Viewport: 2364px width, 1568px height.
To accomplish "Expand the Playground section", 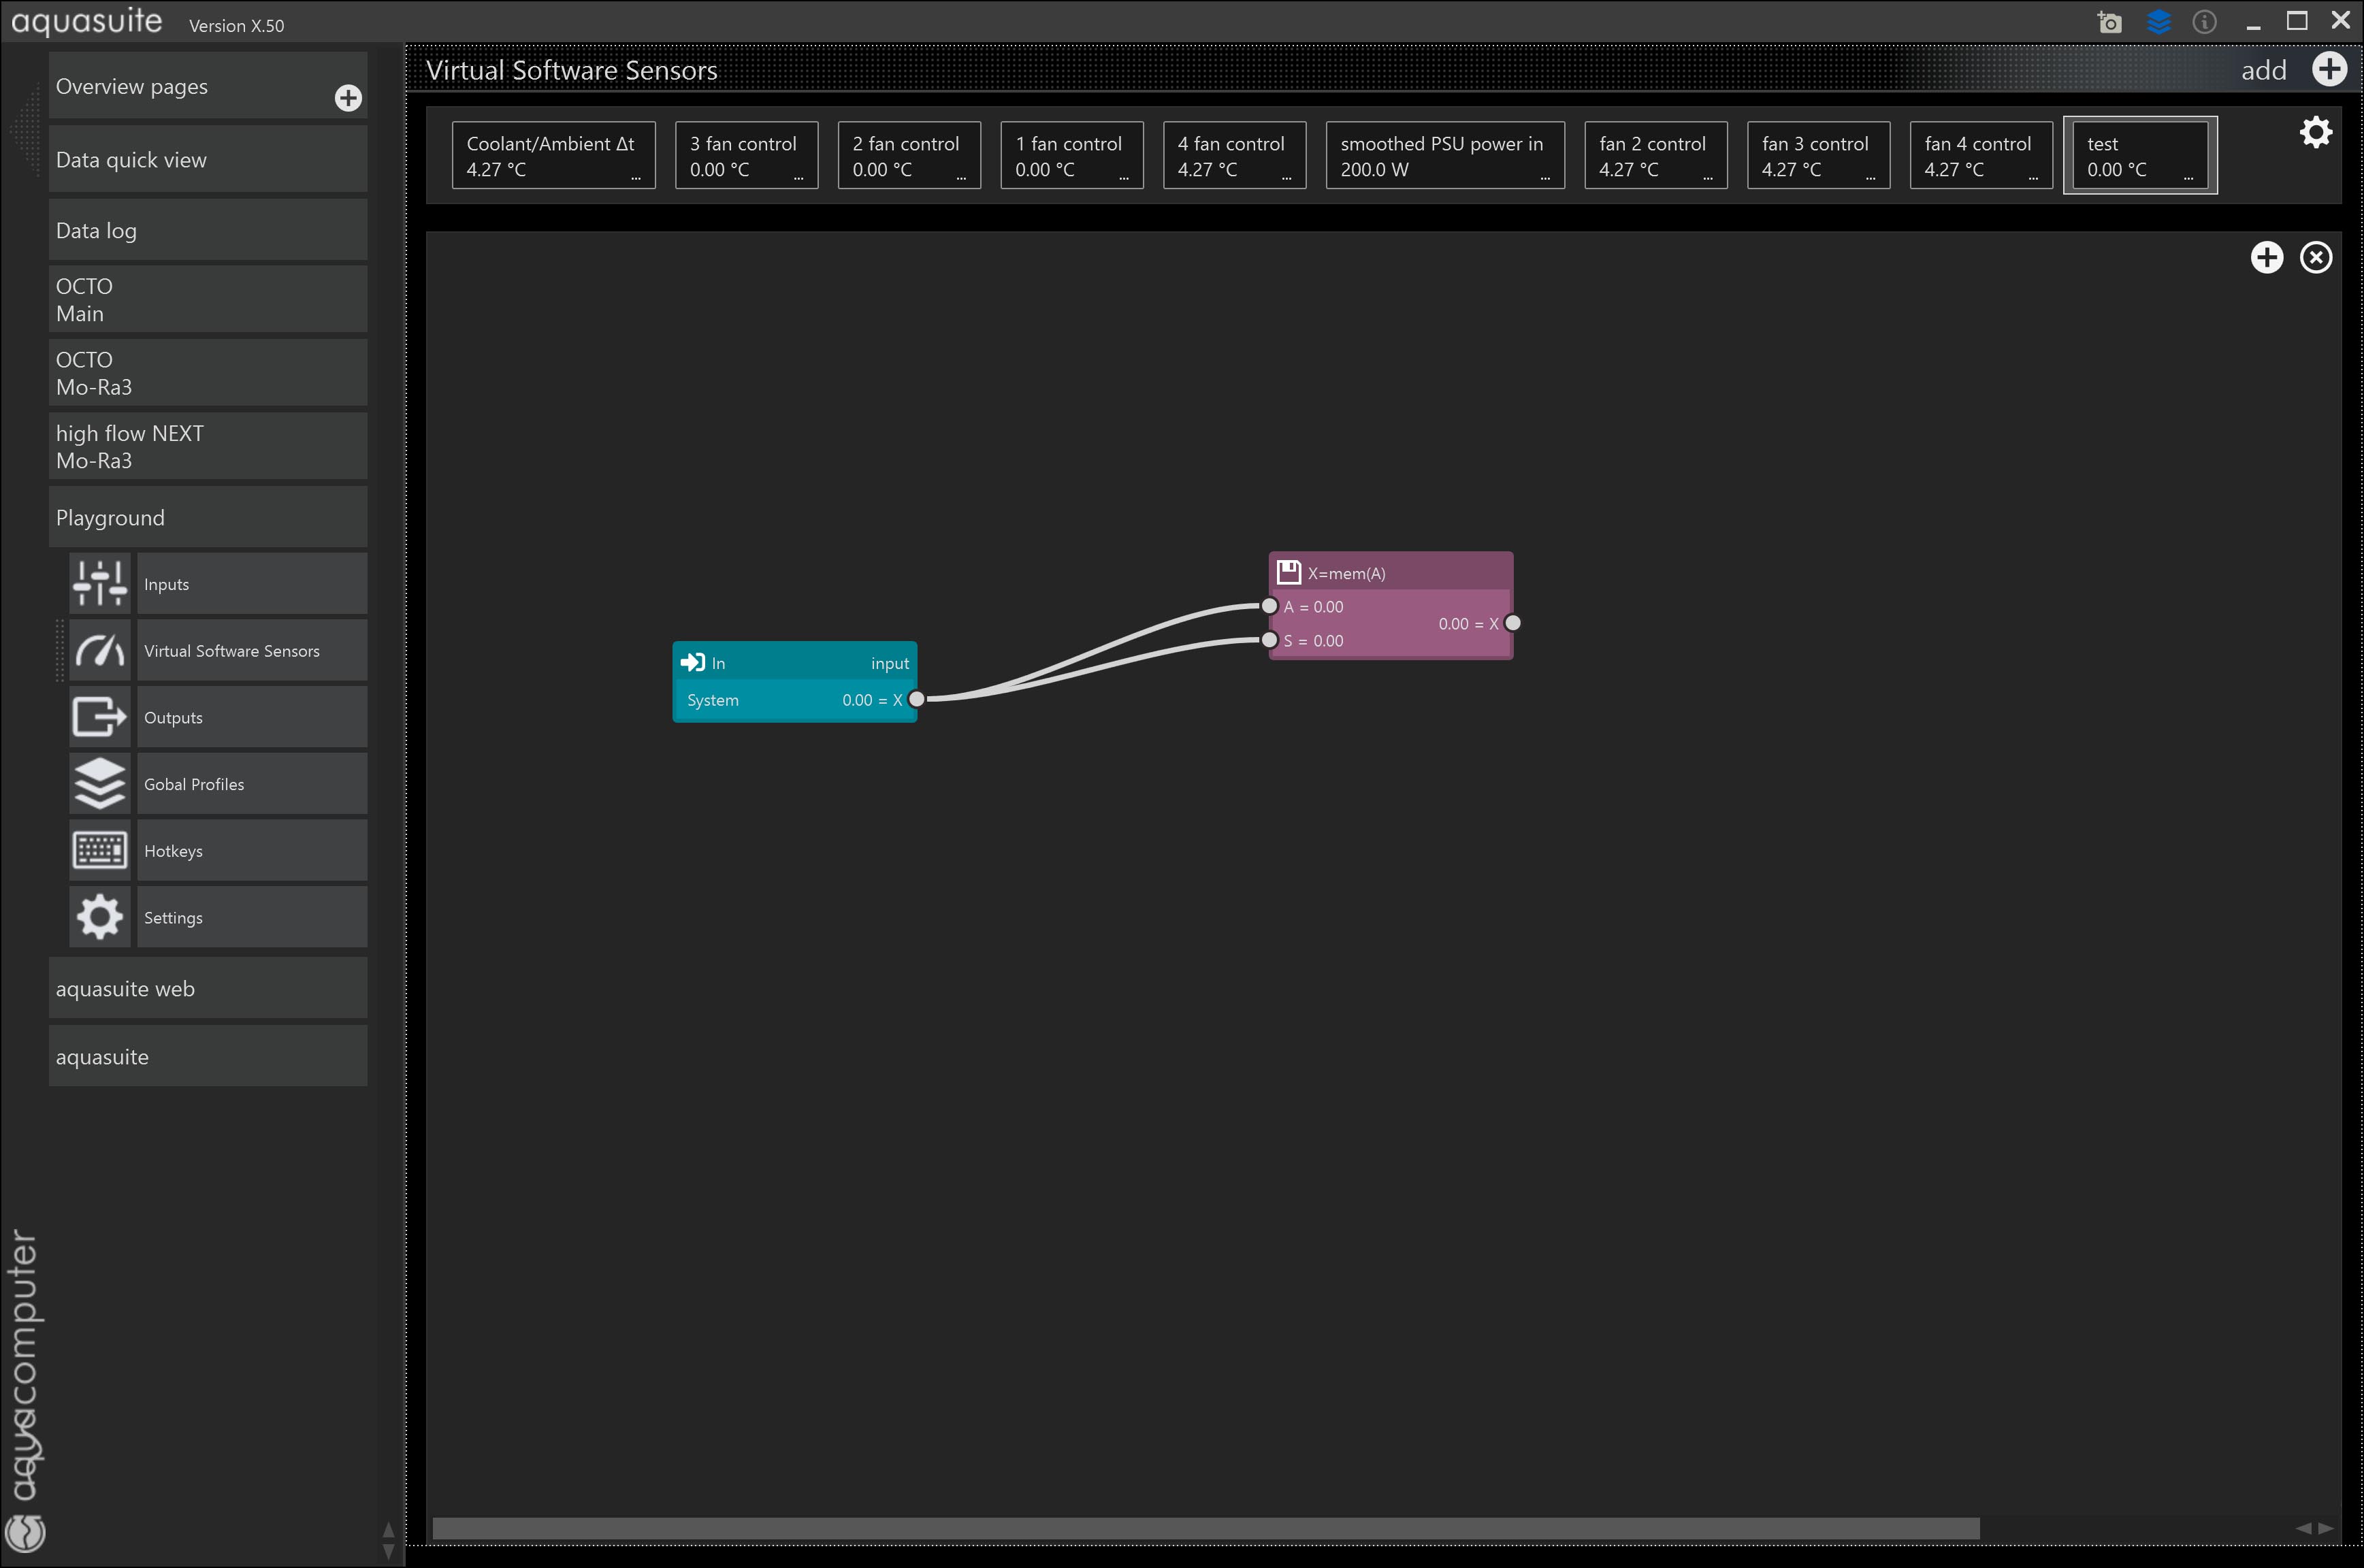I will click(x=208, y=518).
